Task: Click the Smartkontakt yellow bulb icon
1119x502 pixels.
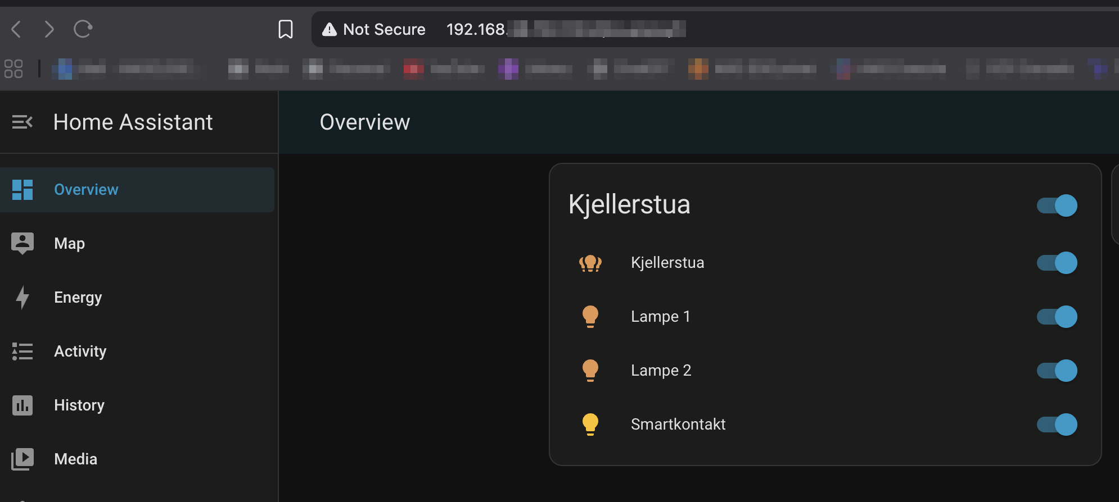Action: [x=590, y=425]
